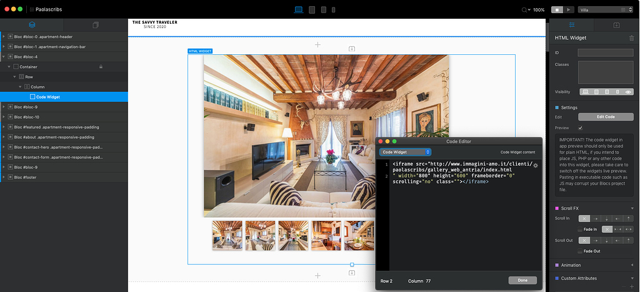The width and height of the screenshot is (640, 292).
Task: Click the gear icon in Code Editor
Action: [x=535, y=165]
